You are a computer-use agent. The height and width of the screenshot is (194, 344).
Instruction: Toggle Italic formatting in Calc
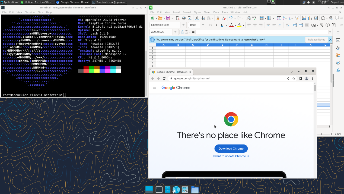(216, 25)
